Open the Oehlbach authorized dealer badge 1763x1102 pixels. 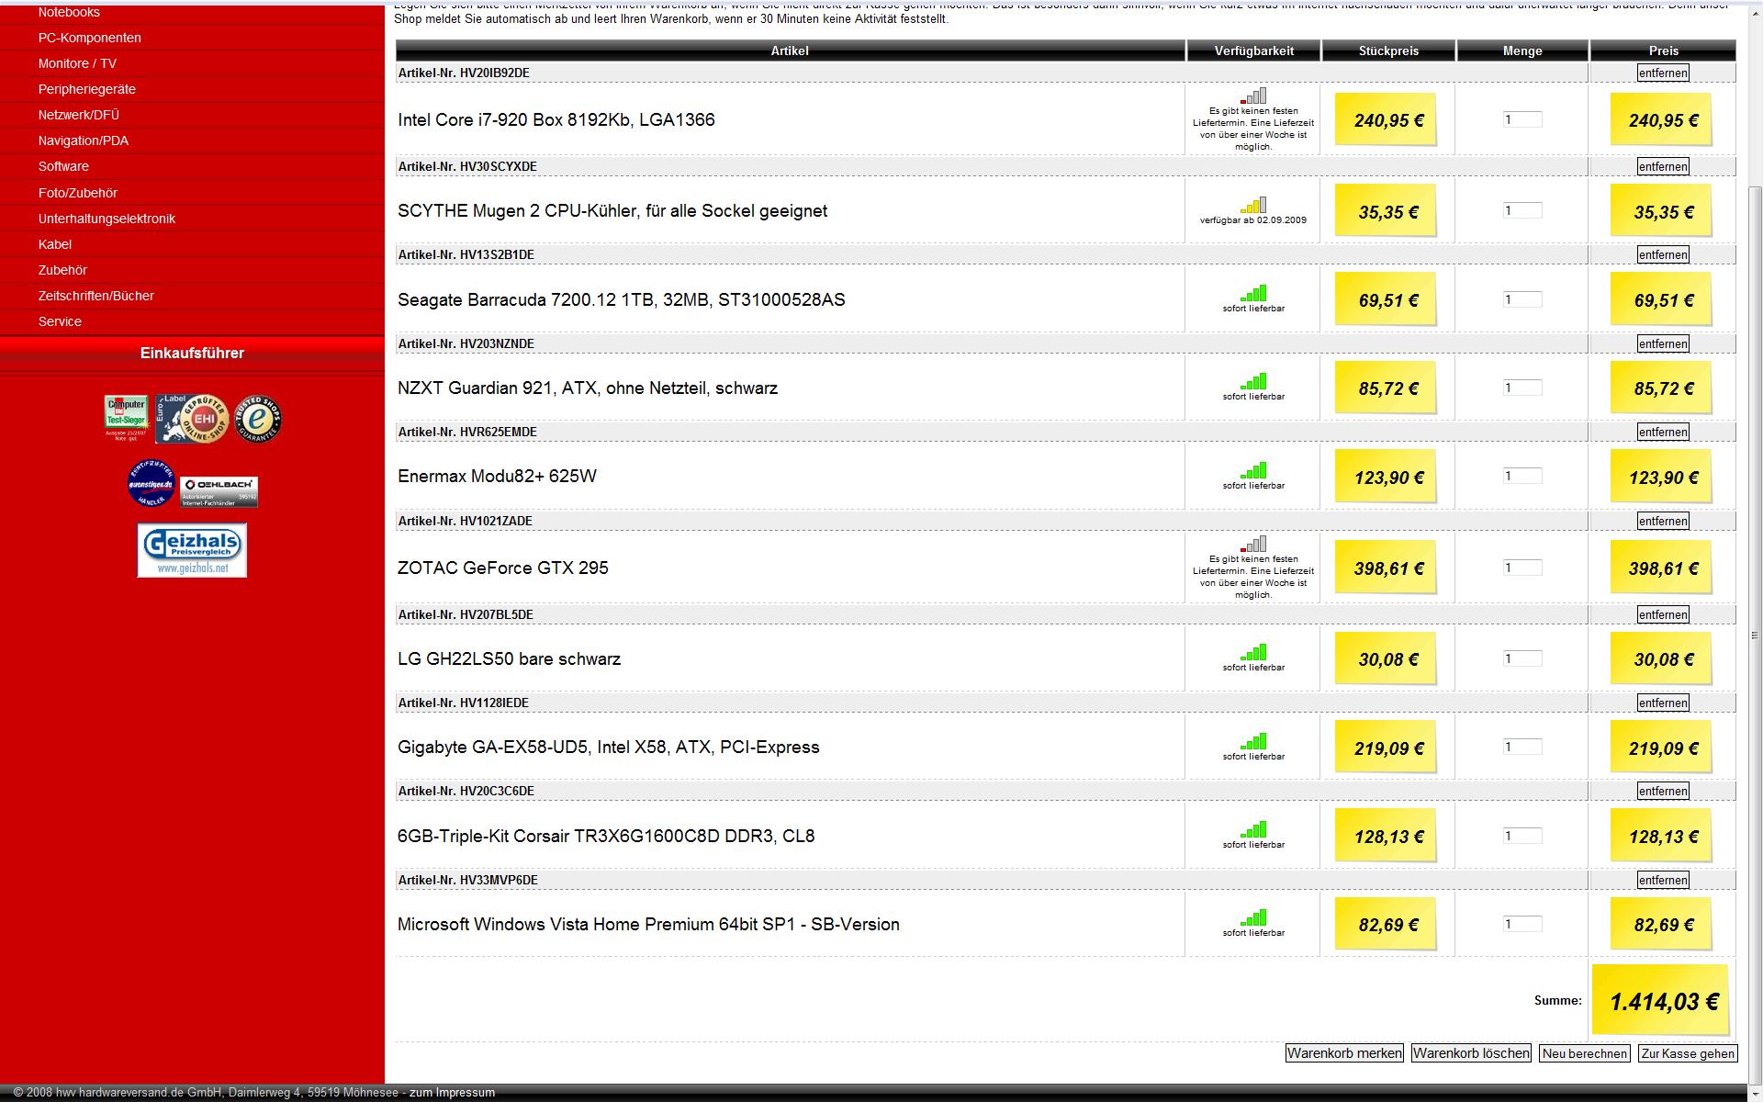pyautogui.click(x=219, y=491)
